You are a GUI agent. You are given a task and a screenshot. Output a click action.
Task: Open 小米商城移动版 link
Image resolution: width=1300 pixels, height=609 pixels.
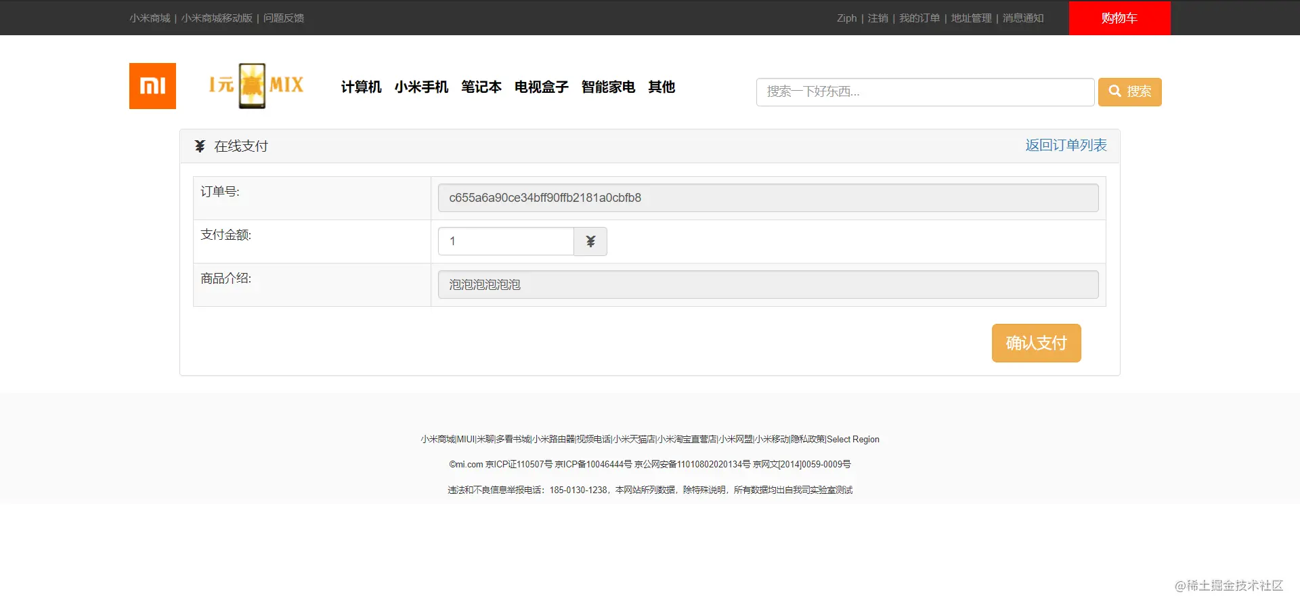(x=217, y=18)
